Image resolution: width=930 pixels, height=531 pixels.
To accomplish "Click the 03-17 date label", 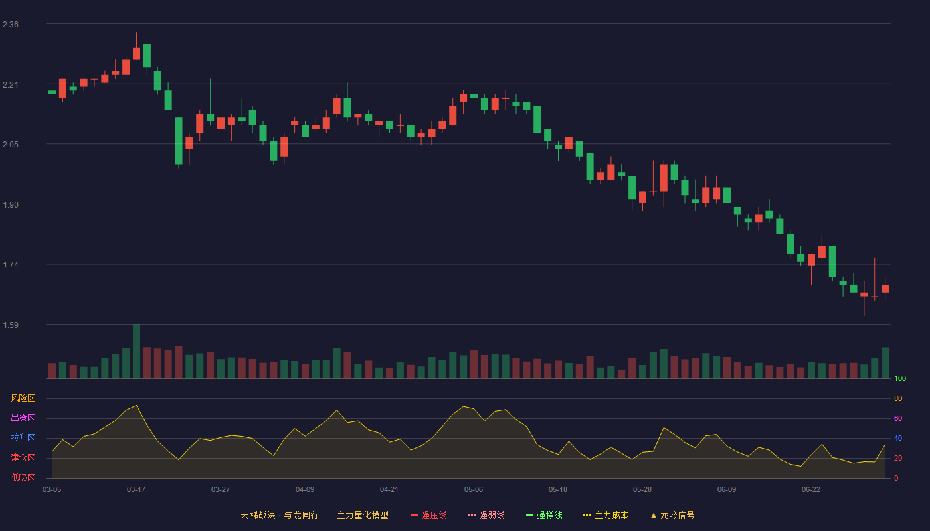I will pos(136,489).
